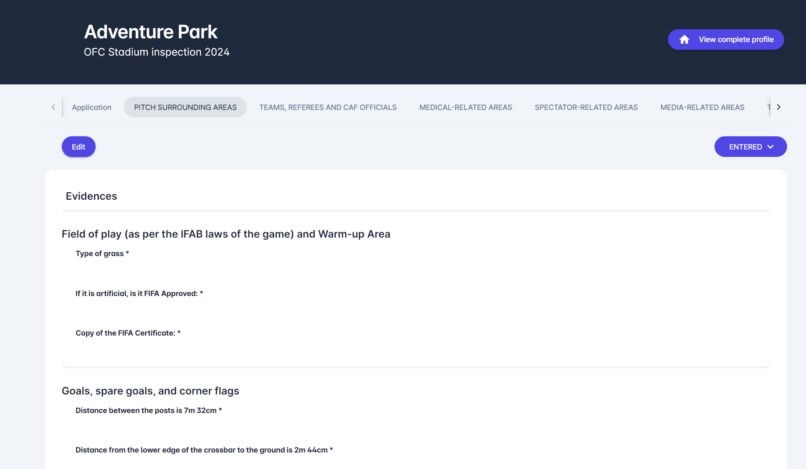Click the Distance between the posts field label
This screenshot has width=806, height=469.
point(148,411)
